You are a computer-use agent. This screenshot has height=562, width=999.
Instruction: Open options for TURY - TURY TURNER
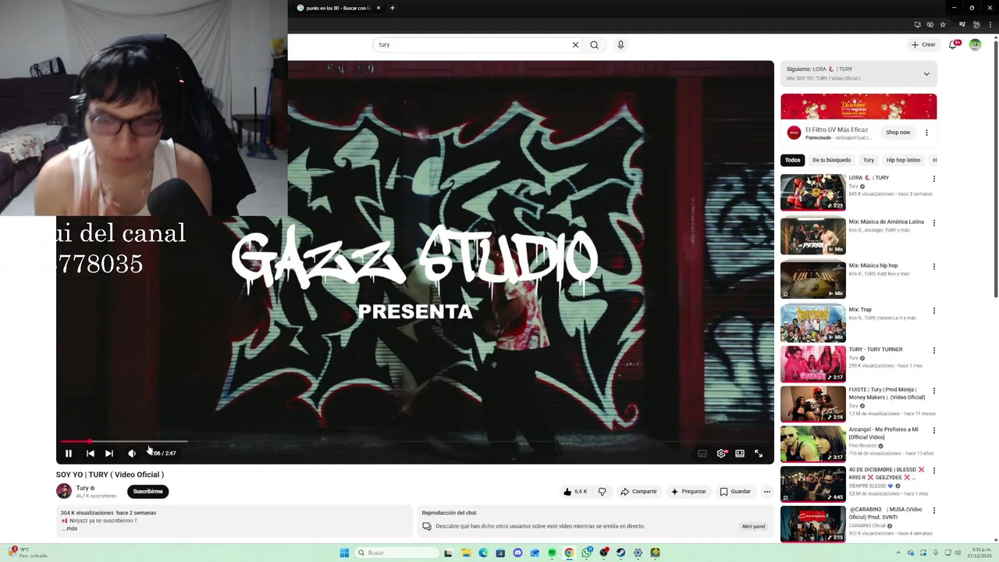tap(933, 350)
